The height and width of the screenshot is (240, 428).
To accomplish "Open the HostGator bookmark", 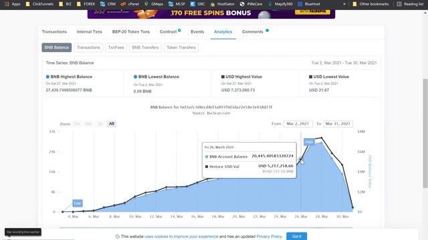I will click(223, 4).
